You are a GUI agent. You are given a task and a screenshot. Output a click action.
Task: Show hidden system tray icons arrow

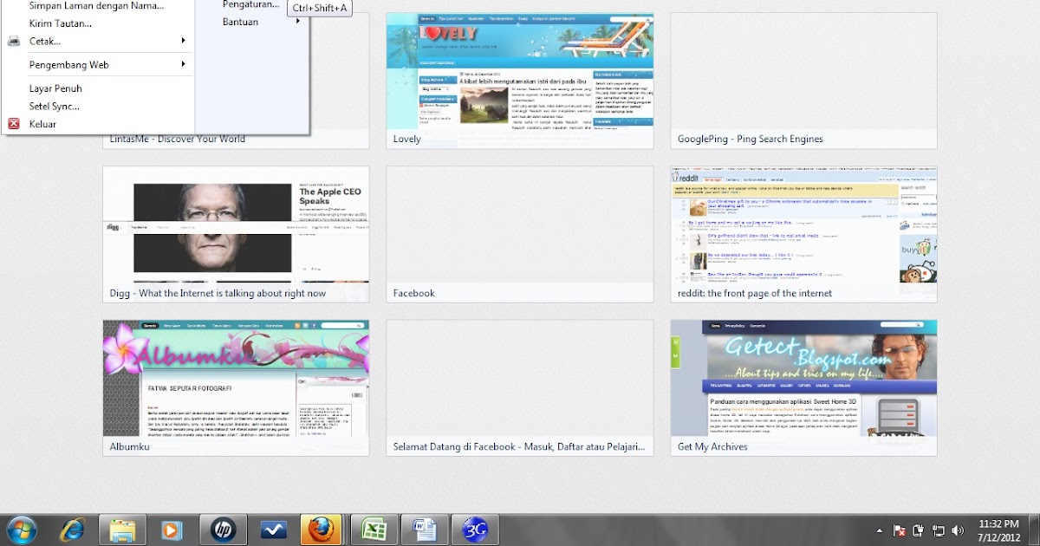880,530
